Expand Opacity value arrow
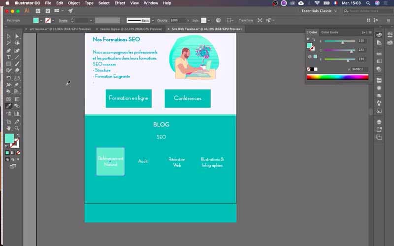 tap(188, 20)
